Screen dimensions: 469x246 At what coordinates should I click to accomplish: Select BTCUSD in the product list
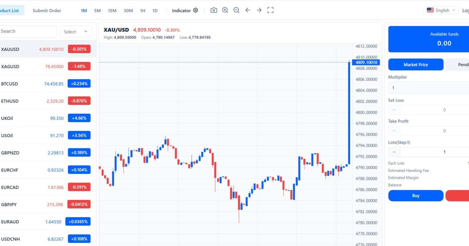(x=48, y=84)
